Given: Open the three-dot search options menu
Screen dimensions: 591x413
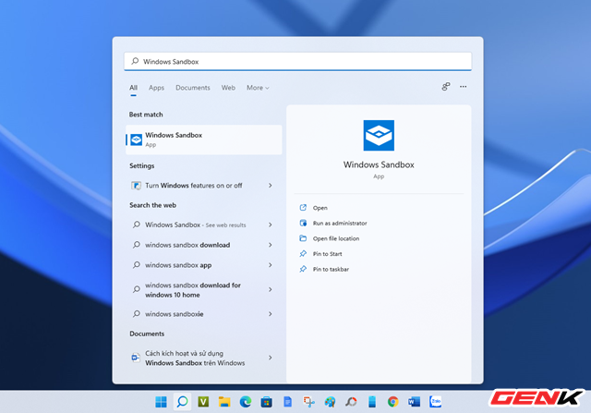Looking at the screenshot, I should (464, 87).
